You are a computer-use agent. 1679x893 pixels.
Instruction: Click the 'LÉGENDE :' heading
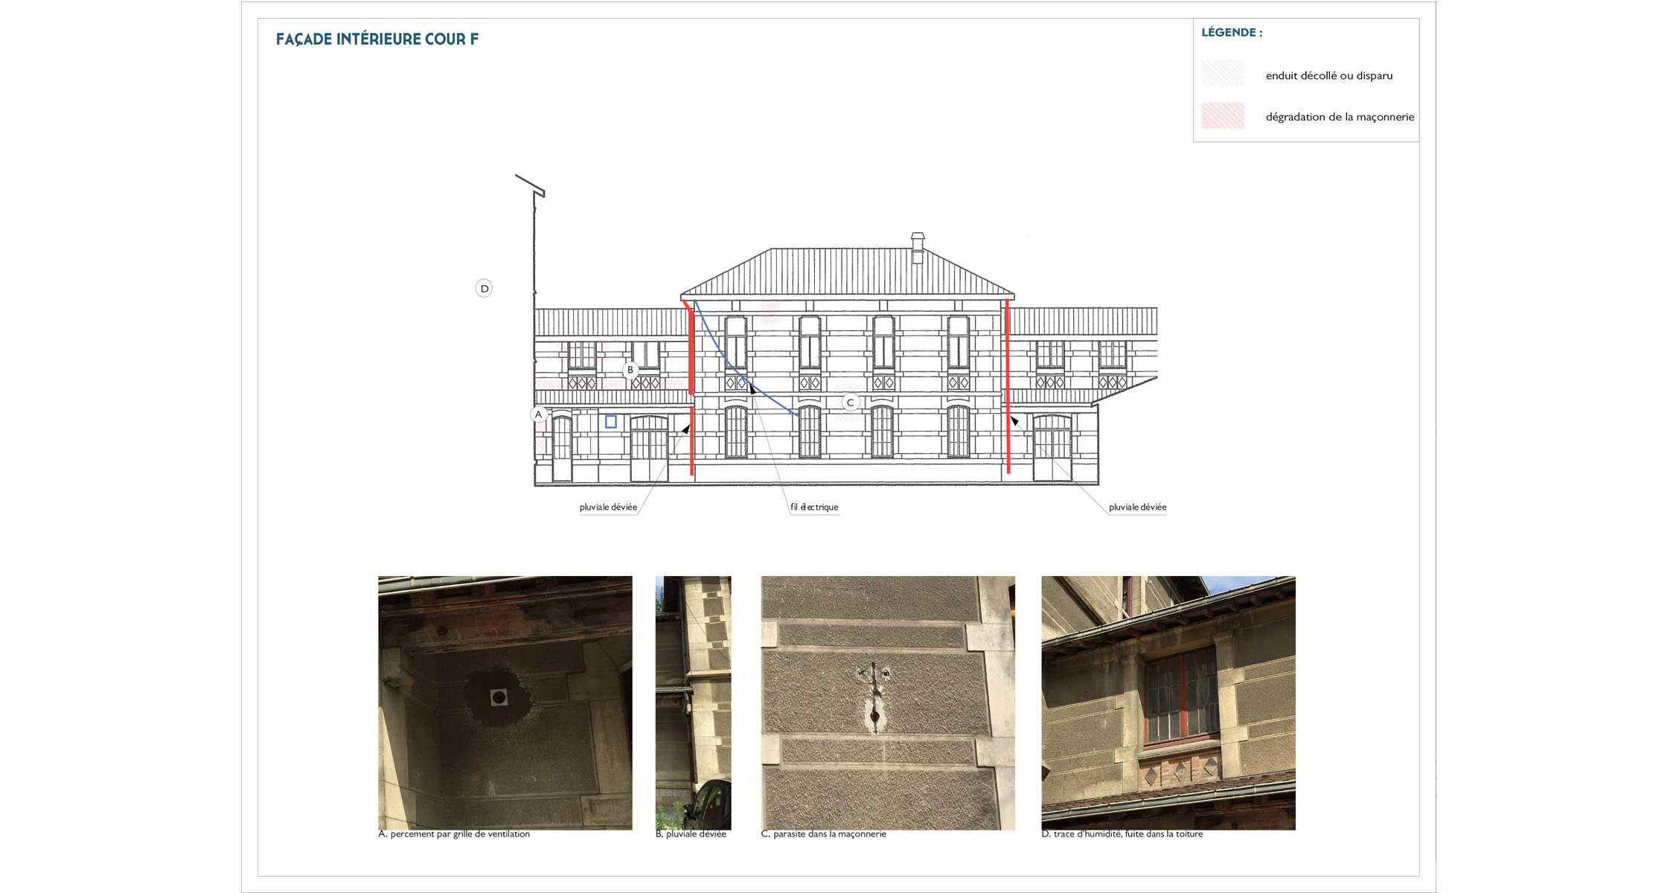pyautogui.click(x=1232, y=33)
